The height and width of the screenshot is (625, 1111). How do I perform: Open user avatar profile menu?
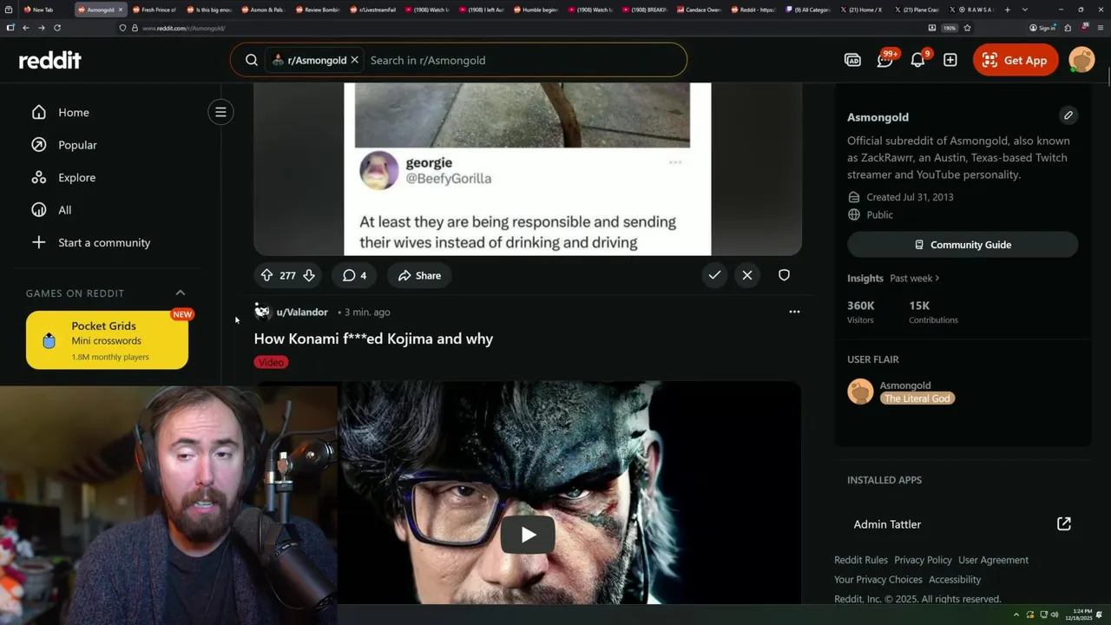coord(1081,60)
